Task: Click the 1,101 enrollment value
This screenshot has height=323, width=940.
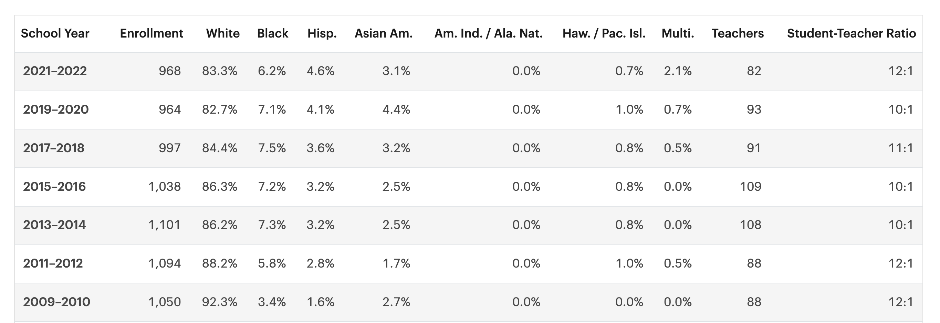Action: (x=164, y=225)
